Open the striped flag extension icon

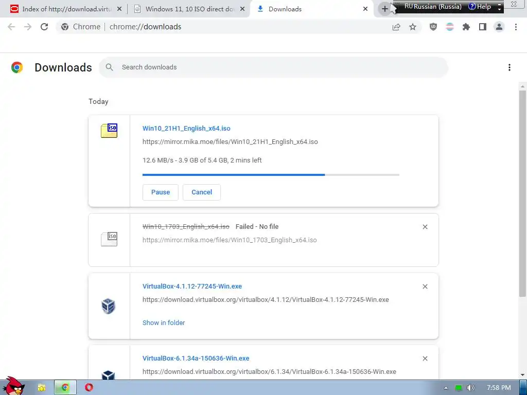(x=450, y=27)
